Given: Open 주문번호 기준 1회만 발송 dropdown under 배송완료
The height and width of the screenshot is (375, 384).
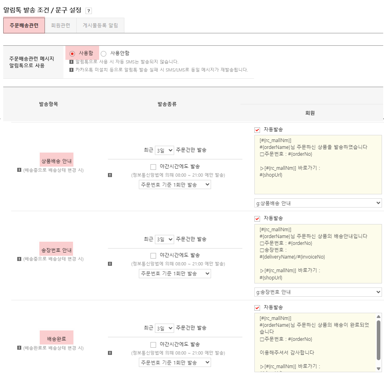Looking at the screenshot, I should click(x=175, y=362).
